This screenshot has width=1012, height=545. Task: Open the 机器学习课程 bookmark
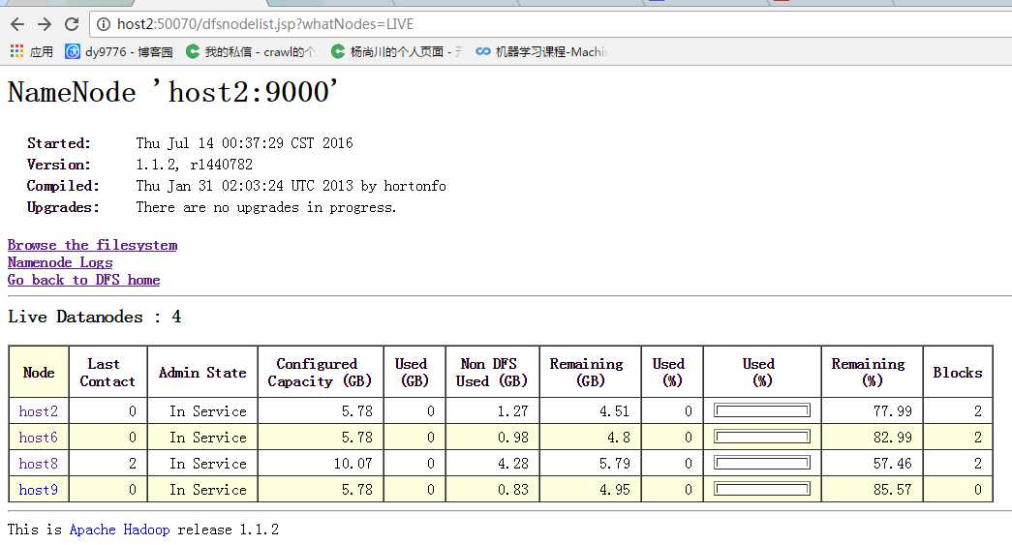(x=540, y=51)
